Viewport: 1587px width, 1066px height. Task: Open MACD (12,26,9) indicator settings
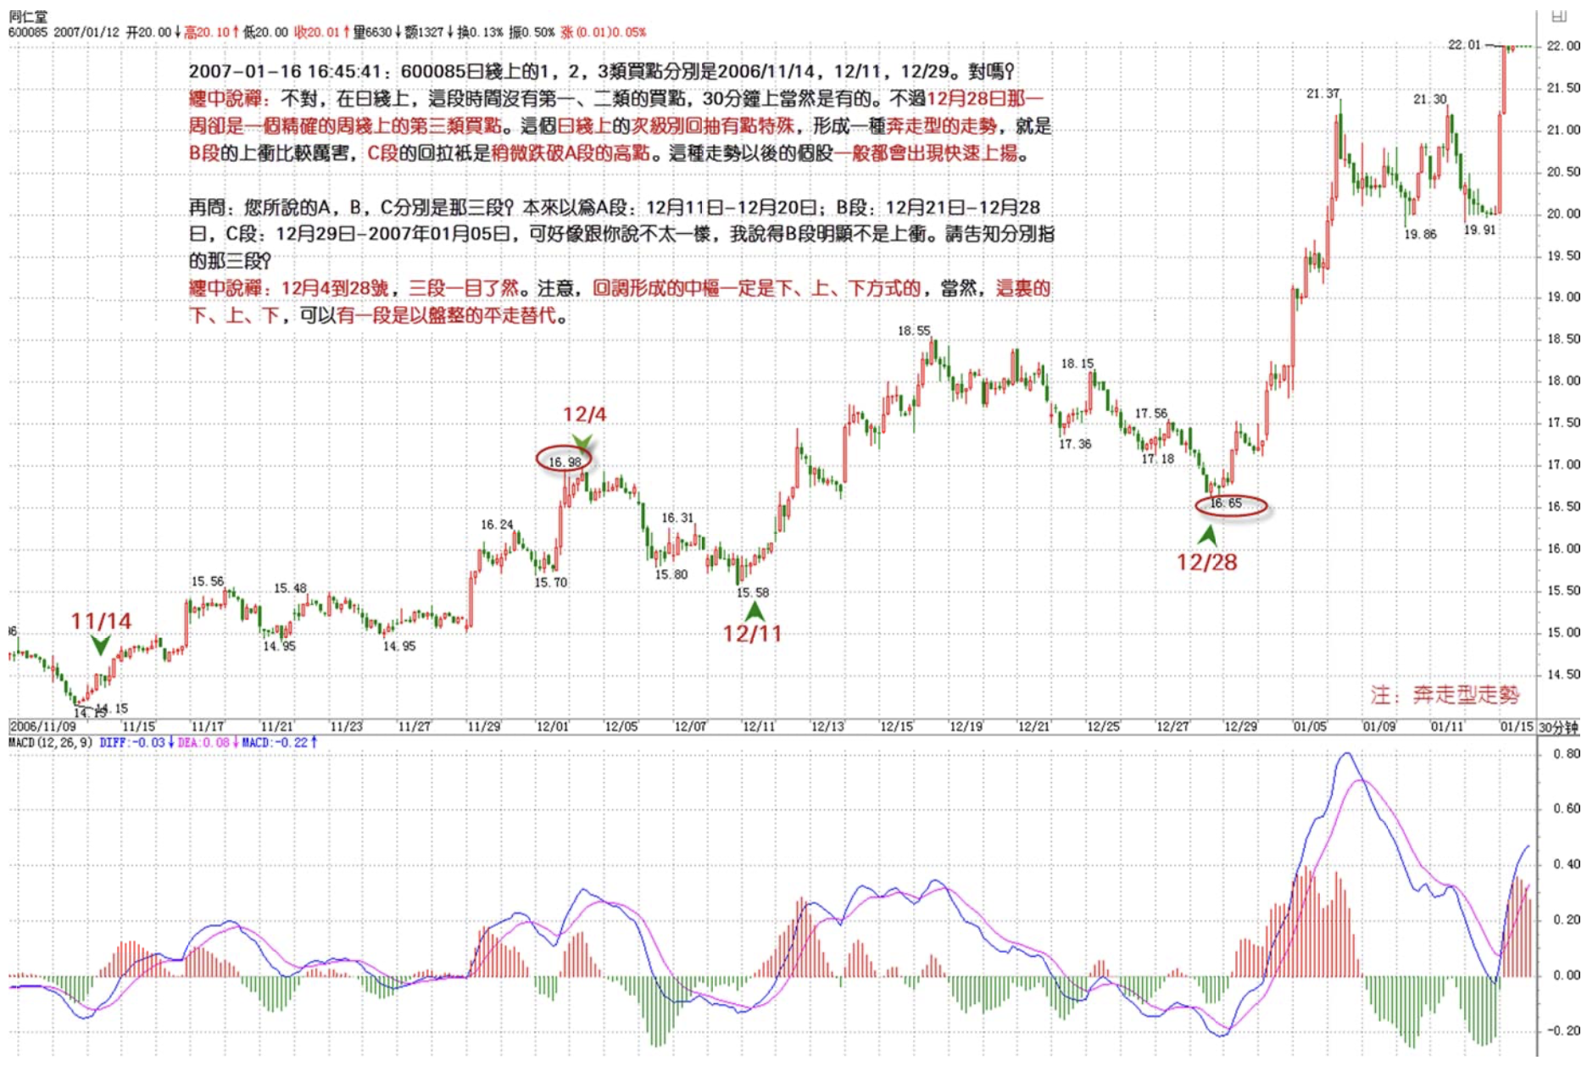pos(50,743)
